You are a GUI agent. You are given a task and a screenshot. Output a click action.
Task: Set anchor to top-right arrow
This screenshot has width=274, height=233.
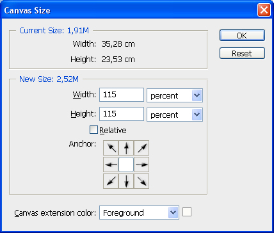(141, 148)
